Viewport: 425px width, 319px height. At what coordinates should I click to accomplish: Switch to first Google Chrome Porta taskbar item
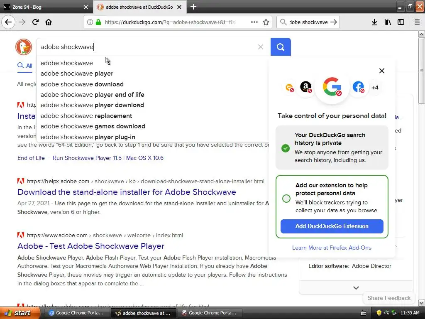click(x=76, y=313)
